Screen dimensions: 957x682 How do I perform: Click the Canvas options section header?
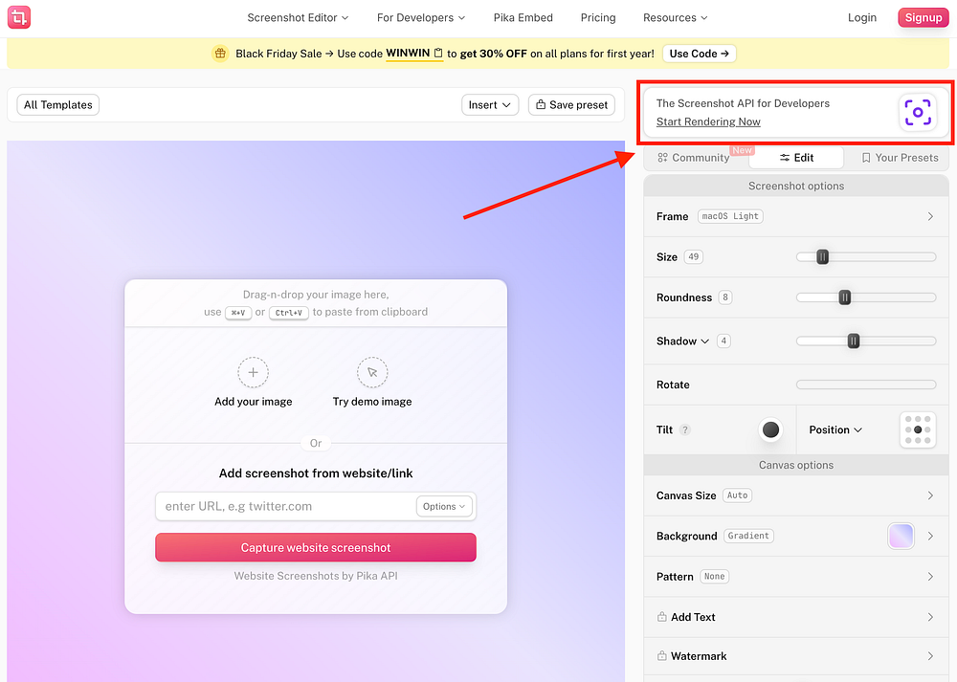pyautogui.click(x=796, y=465)
